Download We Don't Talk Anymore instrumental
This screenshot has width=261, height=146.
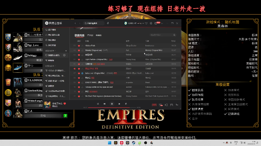[82, 96]
